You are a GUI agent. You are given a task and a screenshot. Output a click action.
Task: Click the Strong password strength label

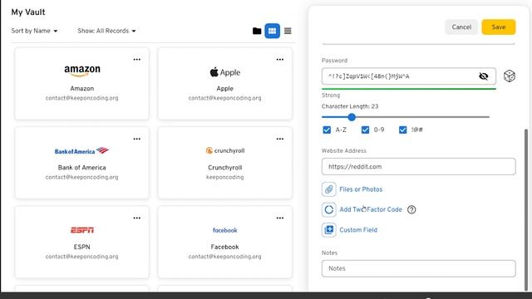pyautogui.click(x=331, y=96)
